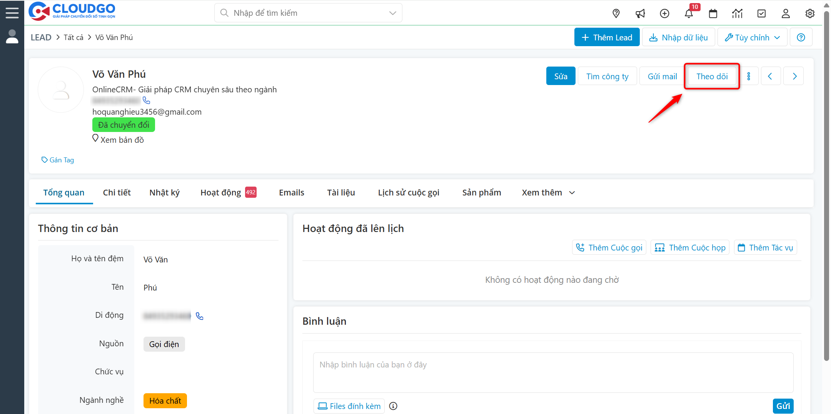The image size is (831, 414).
Task: Open the Lịch sử cuộc gọi tab
Action: [409, 192]
